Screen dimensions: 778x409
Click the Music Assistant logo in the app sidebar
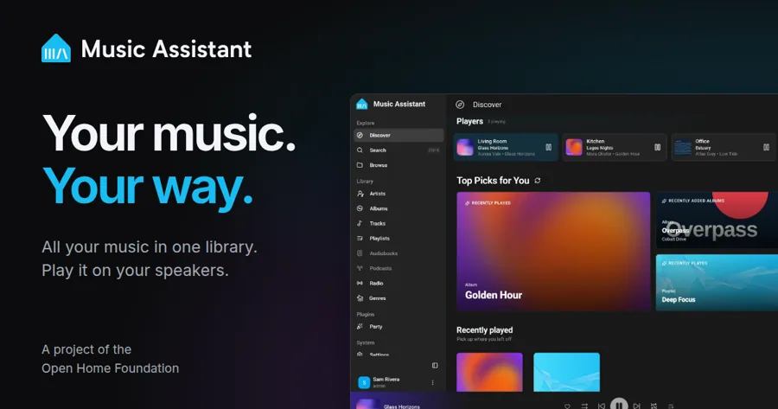click(361, 104)
